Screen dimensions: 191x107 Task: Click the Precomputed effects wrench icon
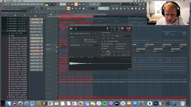point(102,41)
